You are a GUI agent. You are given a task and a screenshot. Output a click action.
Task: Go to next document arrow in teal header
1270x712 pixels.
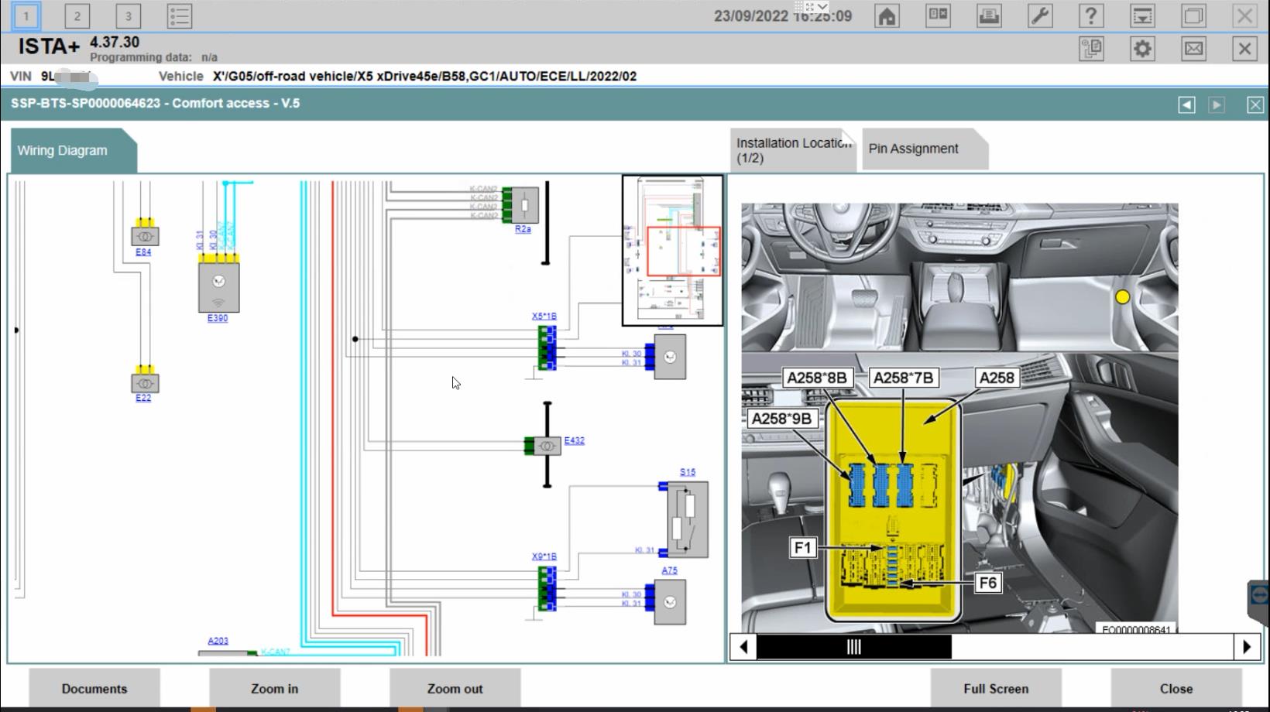(1217, 104)
